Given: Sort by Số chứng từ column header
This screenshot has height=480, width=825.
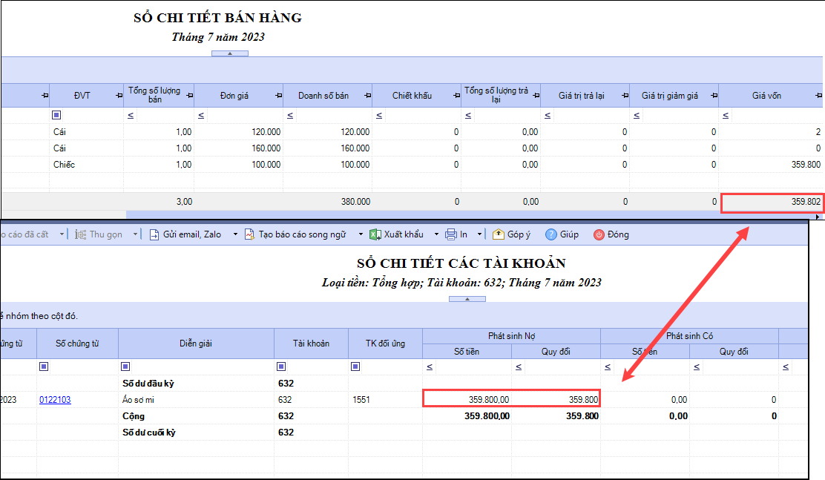Looking at the screenshot, I should (x=77, y=343).
